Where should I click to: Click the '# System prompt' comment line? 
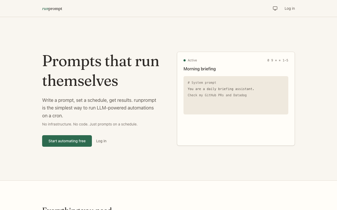click(x=202, y=83)
